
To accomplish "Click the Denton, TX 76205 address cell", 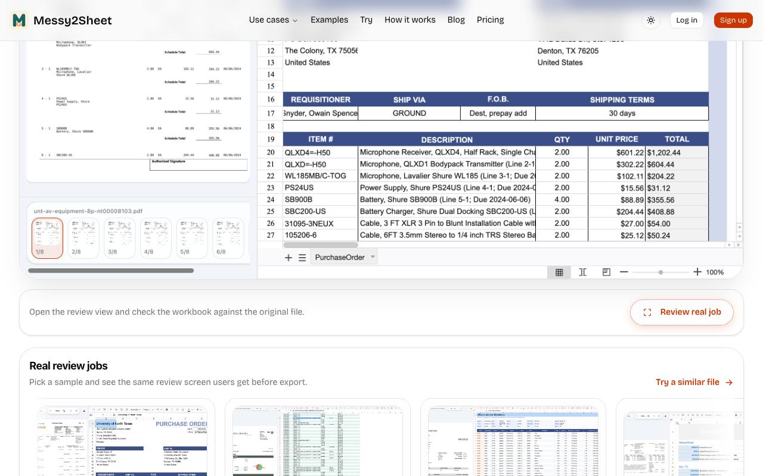I will 568,51.
